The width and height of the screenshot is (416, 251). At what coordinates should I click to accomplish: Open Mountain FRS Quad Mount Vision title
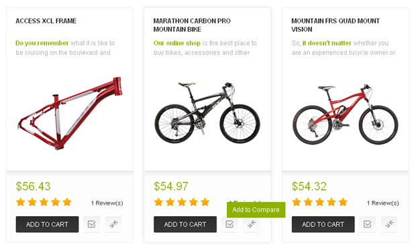tap(335, 25)
